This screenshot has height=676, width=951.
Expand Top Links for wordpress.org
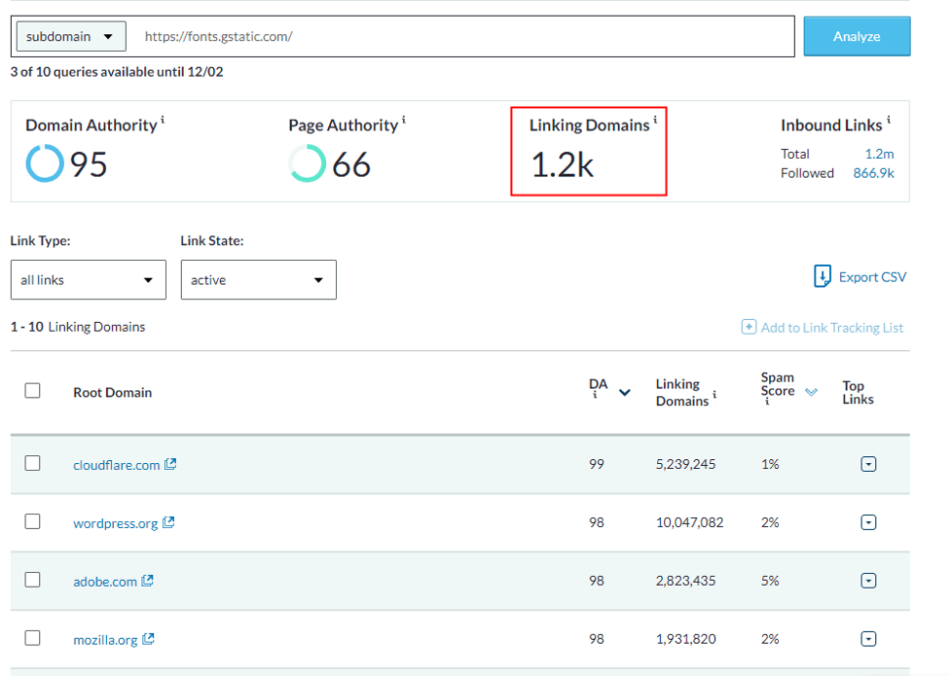868,522
